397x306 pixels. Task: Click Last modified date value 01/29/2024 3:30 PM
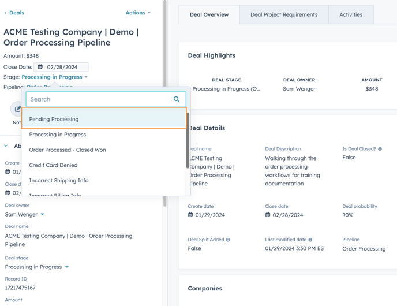pyautogui.click(x=294, y=248)
